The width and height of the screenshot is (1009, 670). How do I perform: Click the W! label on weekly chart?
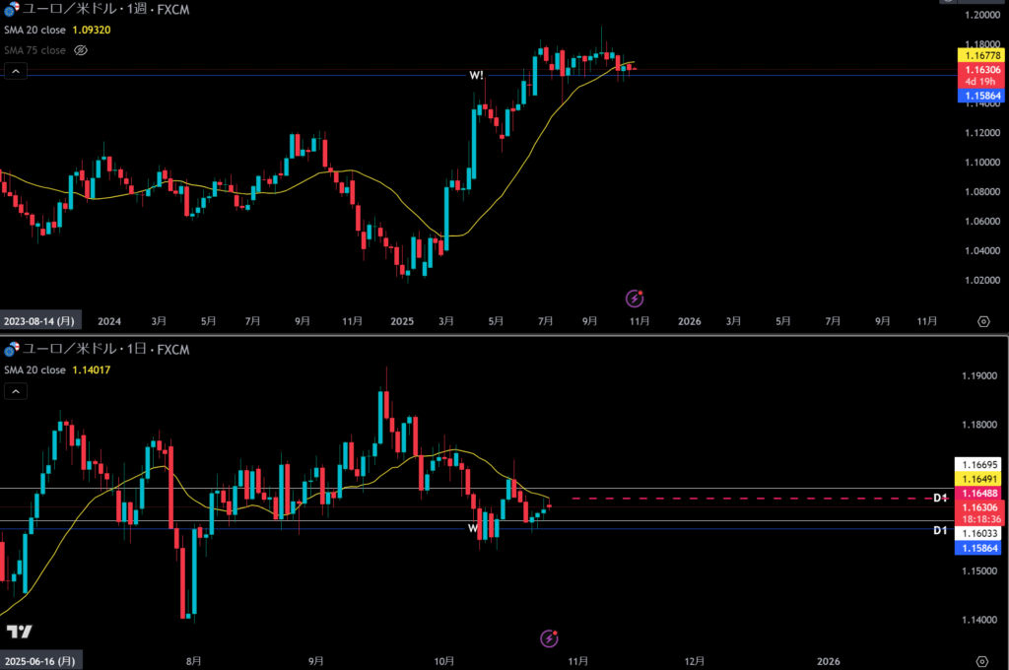[x=476, y=75]
